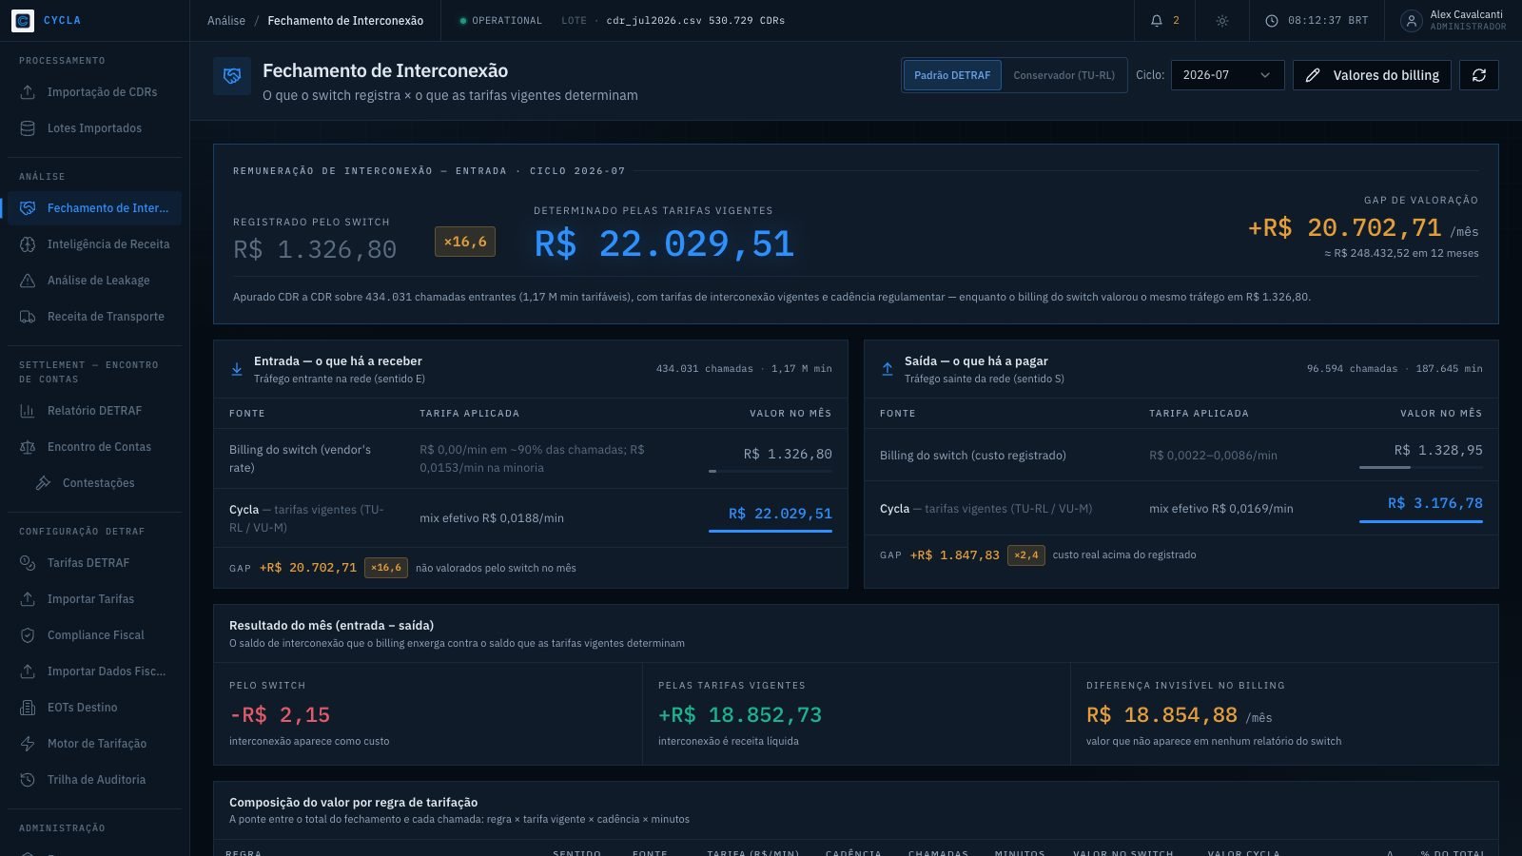Click the R$ 18.854,88 invisible difference

[x=1162, y=715]
